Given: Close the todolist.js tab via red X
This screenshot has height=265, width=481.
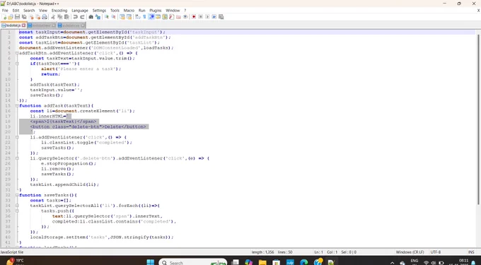Looking at the screenshot, I should click(x=23, y=25).
